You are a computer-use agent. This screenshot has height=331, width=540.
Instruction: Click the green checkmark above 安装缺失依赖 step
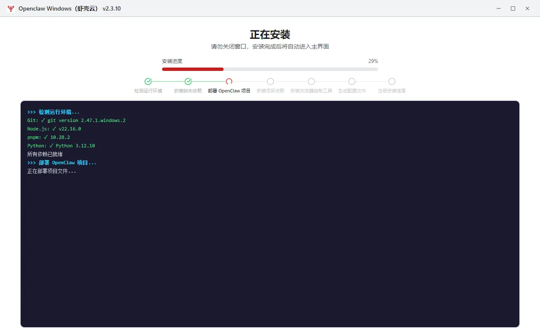tap(188, 81)
